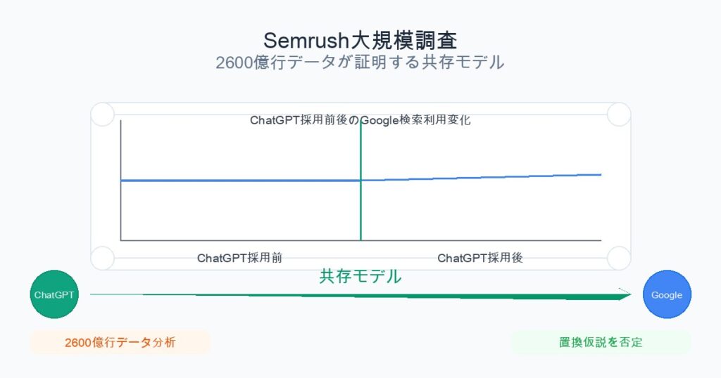Screen dimensions: 721x378
Task: Select the orange 2600億行データ分析 badge
Action: (x=120, y=343)
